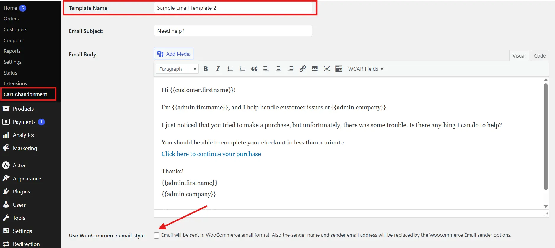
Task: Click the editor scroll up arrow
Action: click(x=546, y=80)
